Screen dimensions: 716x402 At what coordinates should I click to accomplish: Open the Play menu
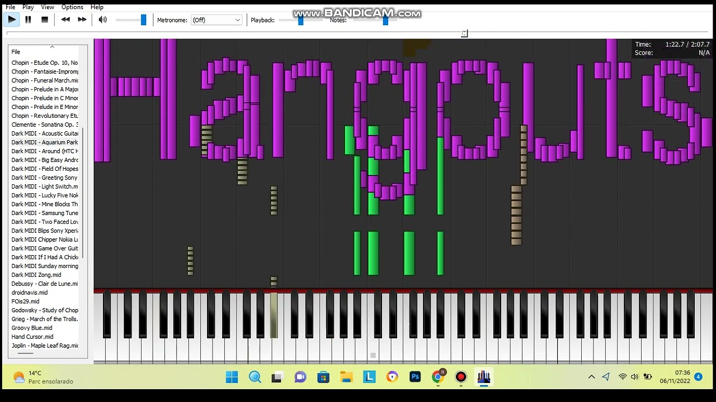pyautogui.click(x=28, y=7)
